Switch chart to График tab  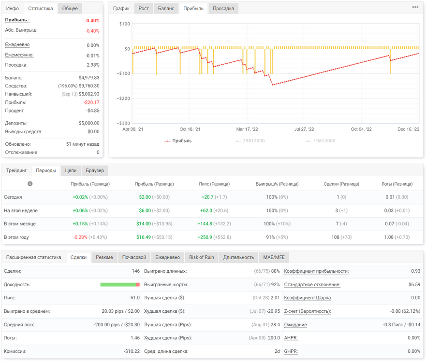pyautogui.click(x=121, y=8)
